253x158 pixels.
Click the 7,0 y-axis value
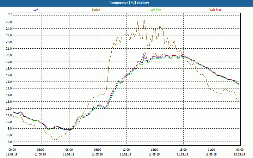coord(9,142)
